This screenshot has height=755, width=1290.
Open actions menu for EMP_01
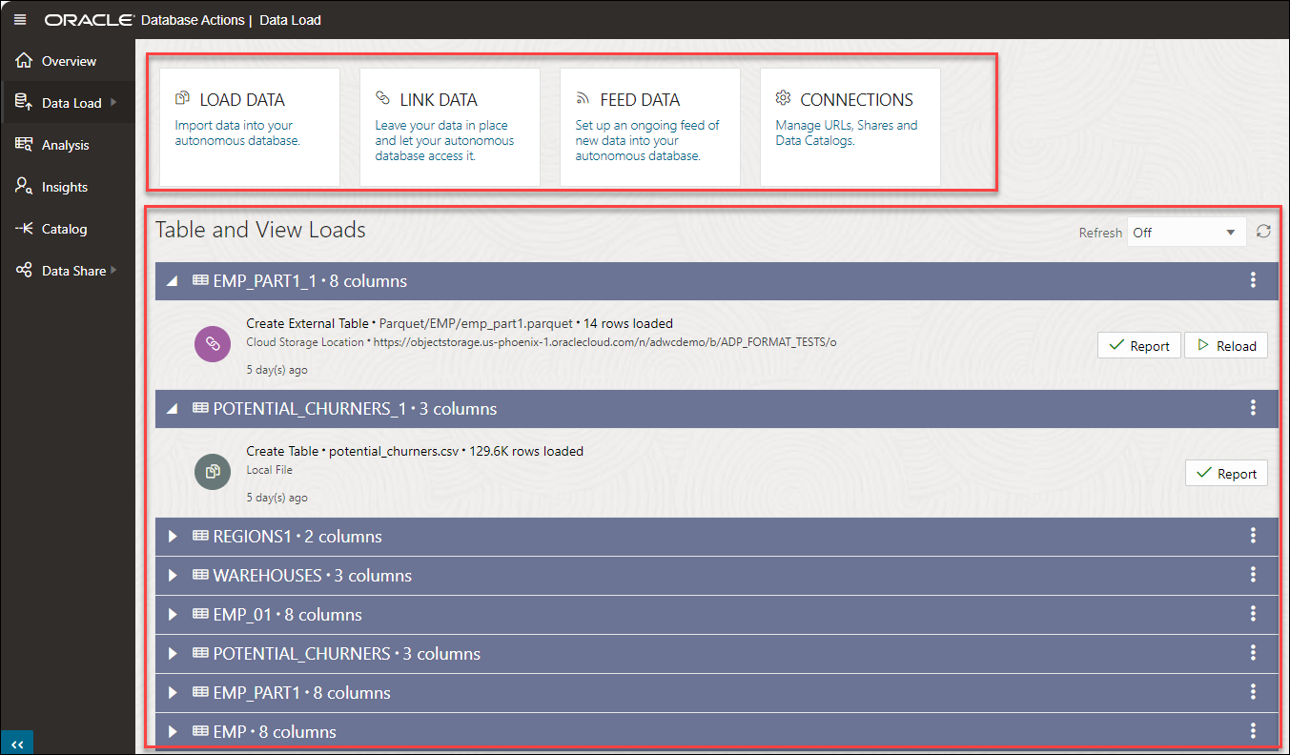pyautogui.click(x=1253, y=614)
